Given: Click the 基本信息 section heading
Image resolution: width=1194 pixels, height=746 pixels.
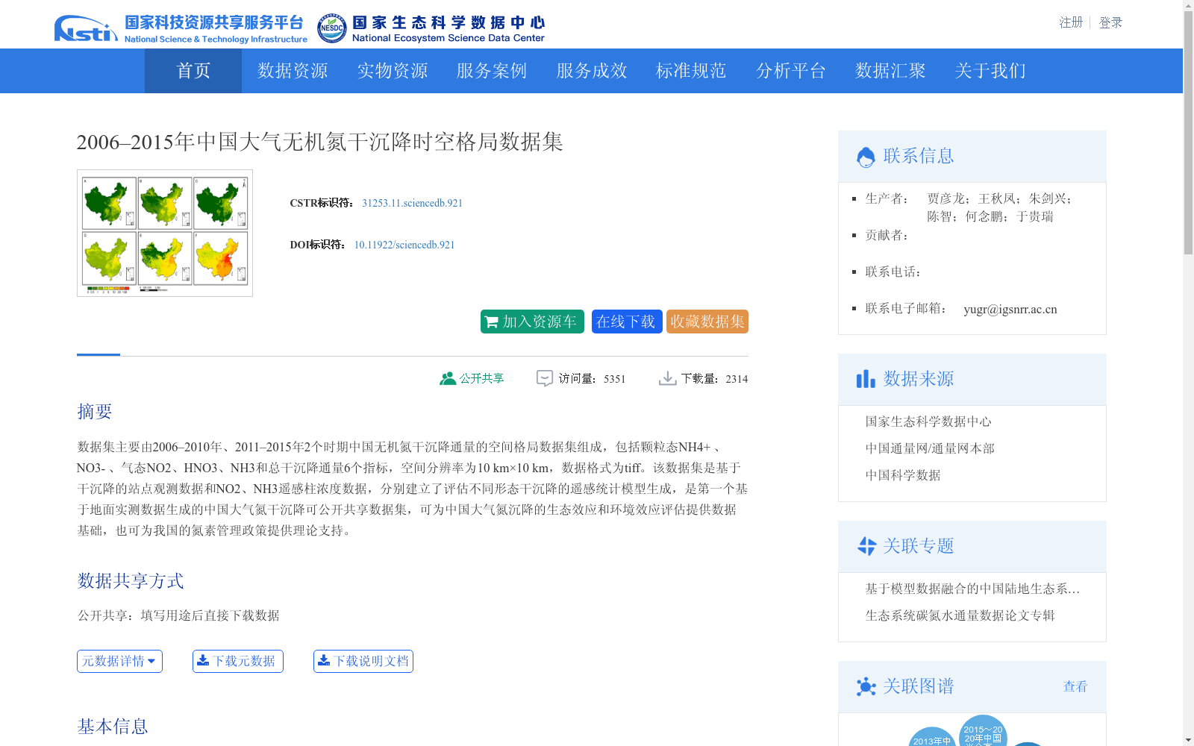Looking at the screenshot, I should point(113,727).
